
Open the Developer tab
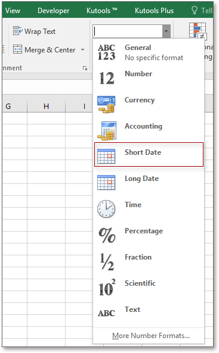point(54,11)
